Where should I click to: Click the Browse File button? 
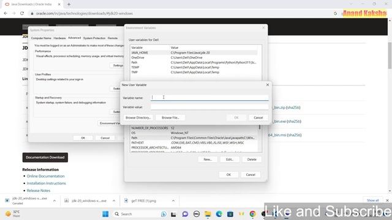pyautogui.click(x=170, y=117)
